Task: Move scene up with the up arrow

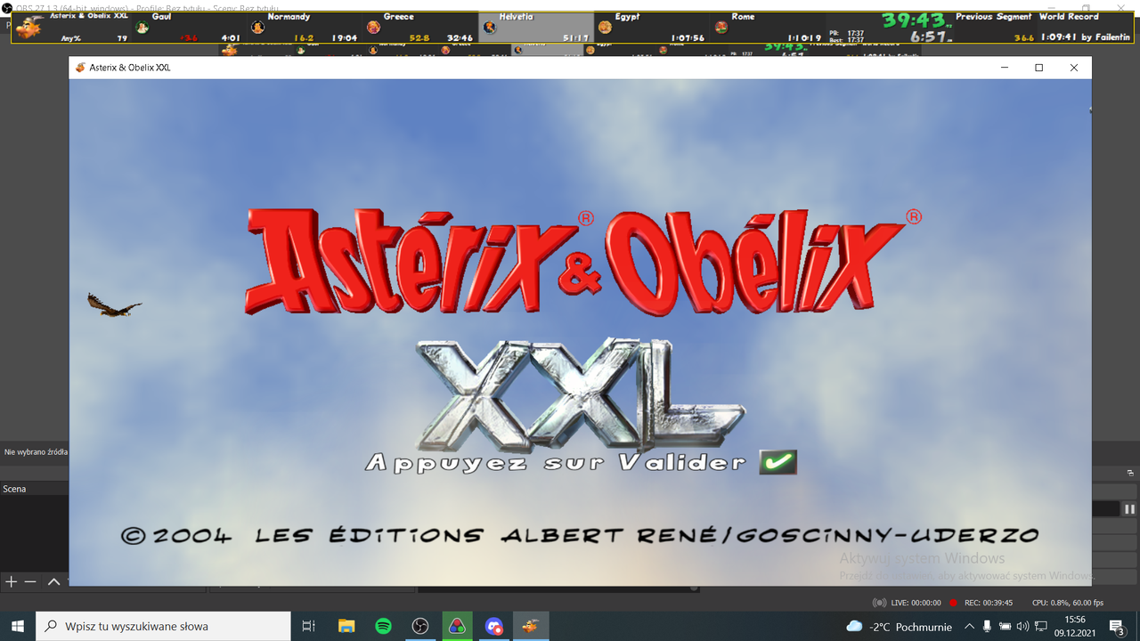Action: point(53,581)
